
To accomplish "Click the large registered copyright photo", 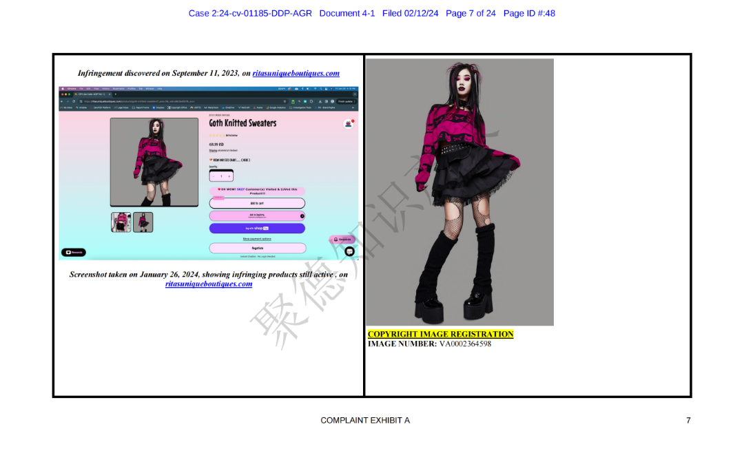I will tap(459, 192).
